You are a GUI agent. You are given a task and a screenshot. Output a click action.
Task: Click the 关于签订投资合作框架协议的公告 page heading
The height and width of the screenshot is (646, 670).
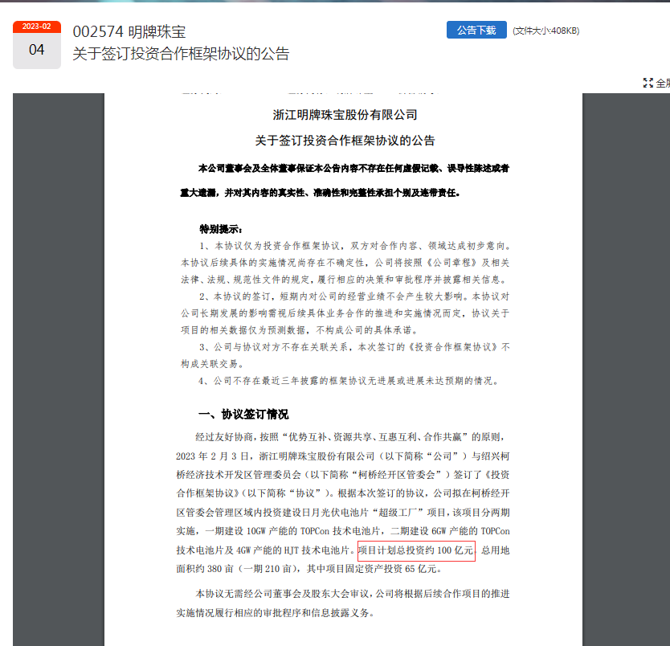click(181, 54)
